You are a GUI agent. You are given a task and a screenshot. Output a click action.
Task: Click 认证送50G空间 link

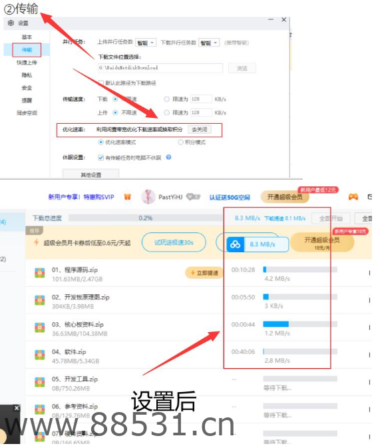[230, 197]
